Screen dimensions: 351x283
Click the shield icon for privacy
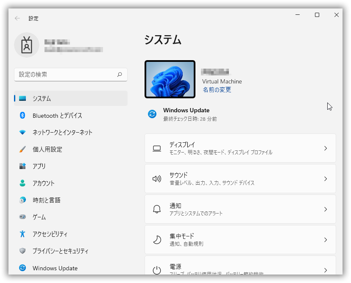[x=22, y=251]
